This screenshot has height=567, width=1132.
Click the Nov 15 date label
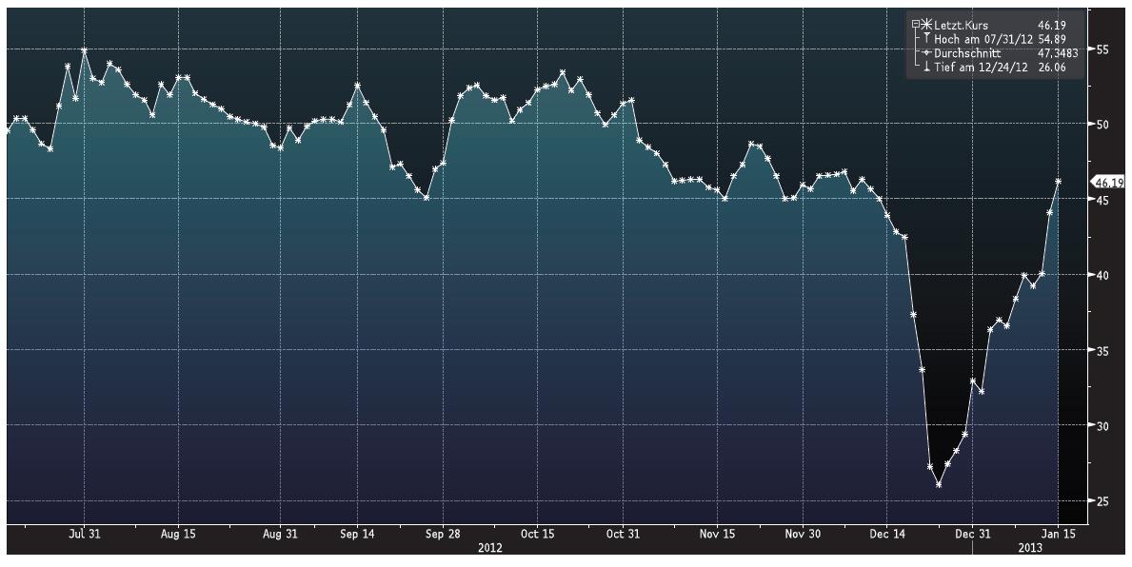point(718,535)
